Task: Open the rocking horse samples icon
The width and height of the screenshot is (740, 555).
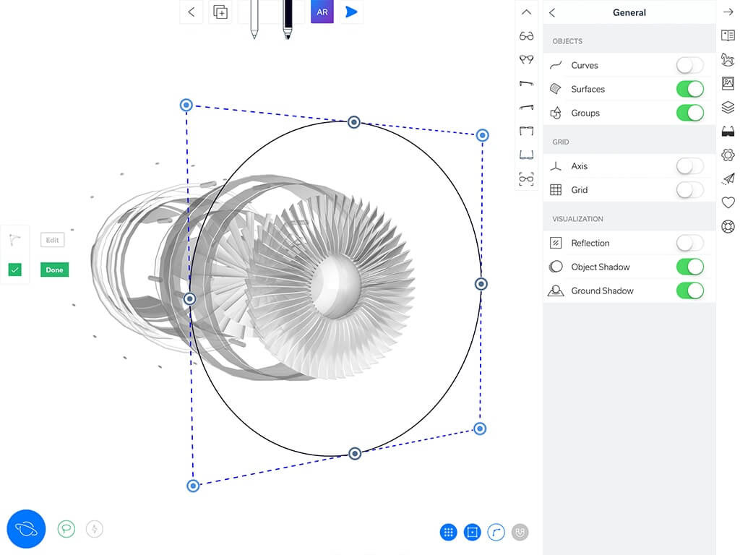Action: (728, 59)
